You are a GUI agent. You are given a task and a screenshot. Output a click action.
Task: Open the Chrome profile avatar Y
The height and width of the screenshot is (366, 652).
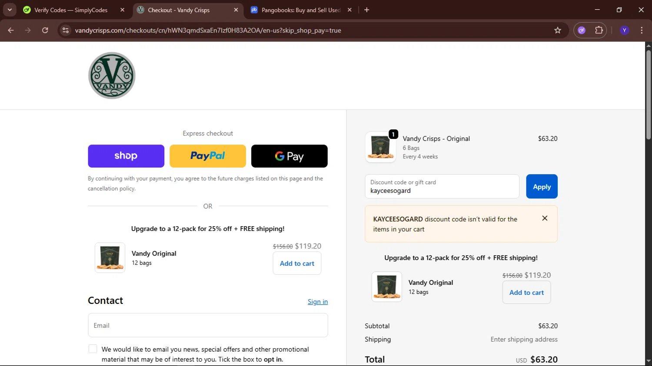(x=625, y=30)
